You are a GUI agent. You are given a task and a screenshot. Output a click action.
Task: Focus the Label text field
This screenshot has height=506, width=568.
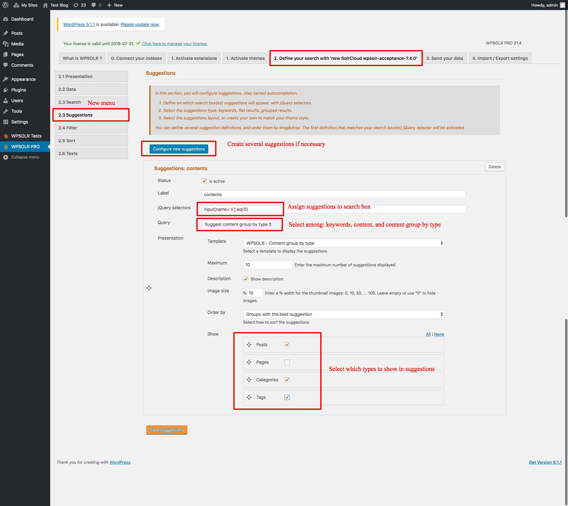334,195
